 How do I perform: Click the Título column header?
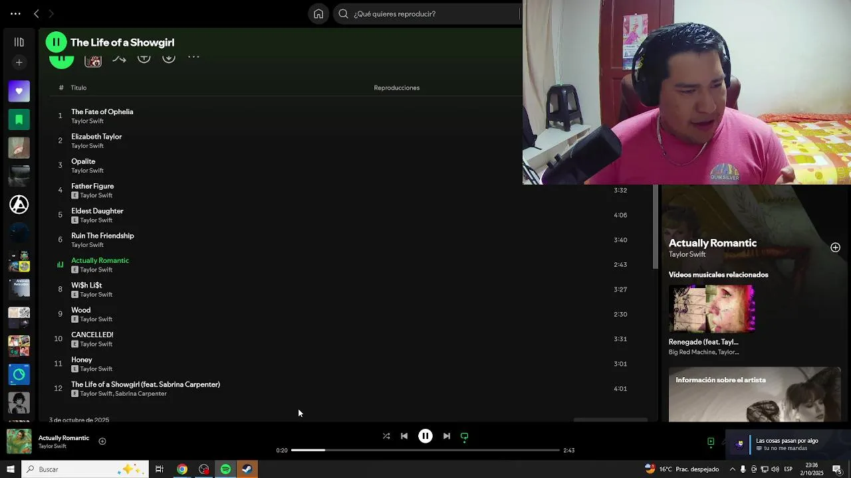point(78,88)
